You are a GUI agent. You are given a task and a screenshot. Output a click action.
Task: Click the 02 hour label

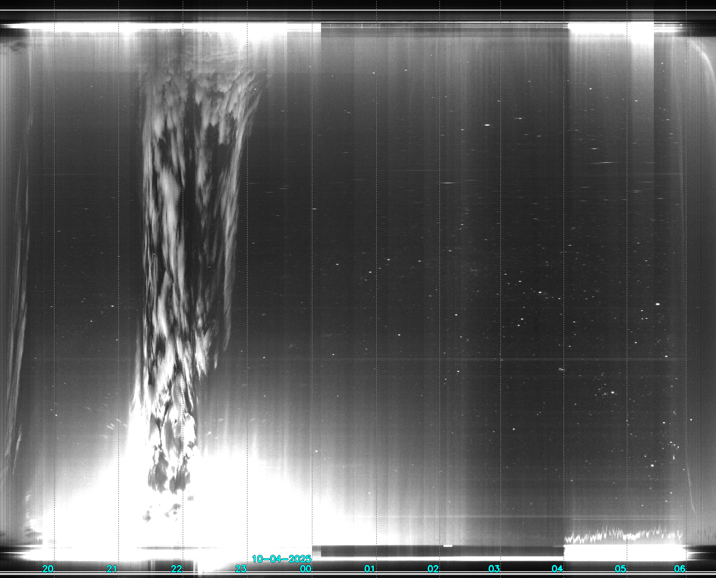[x=433, y=569]
